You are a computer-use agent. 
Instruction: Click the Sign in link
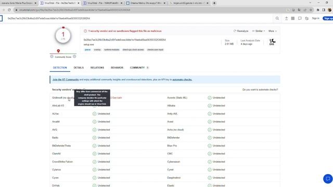316,19
